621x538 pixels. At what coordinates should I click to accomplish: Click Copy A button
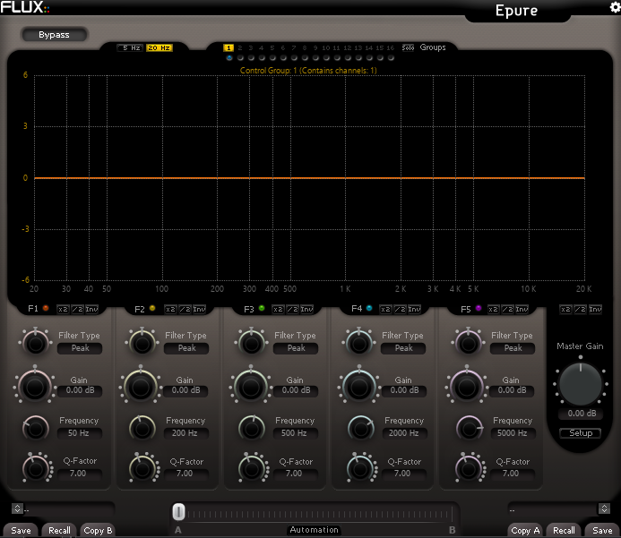(x=525, y=531)
